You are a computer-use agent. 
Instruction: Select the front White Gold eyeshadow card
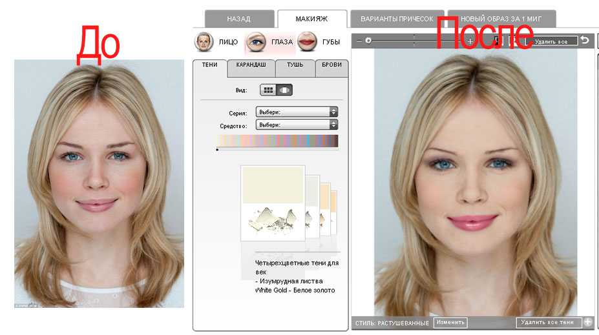273,203
